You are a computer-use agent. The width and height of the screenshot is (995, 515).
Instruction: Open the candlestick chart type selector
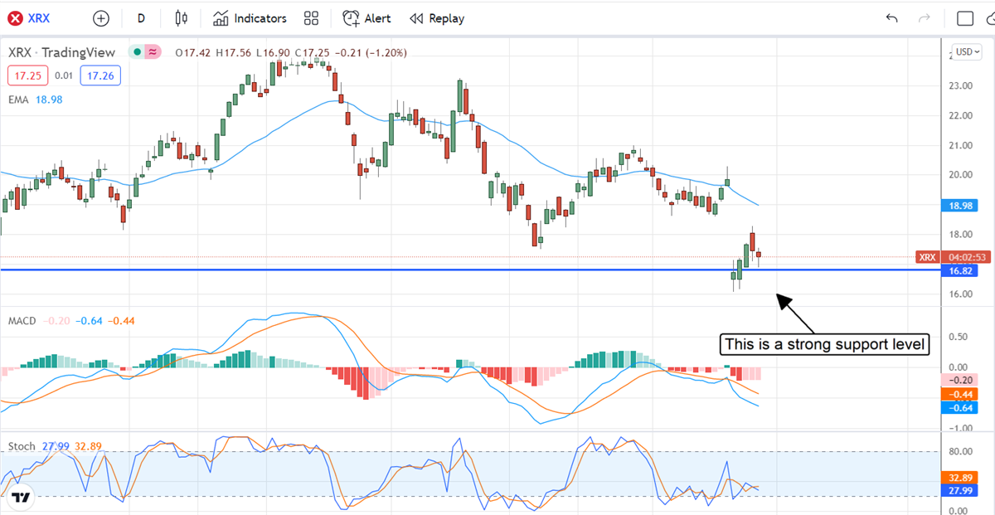(x=182, y=18)
